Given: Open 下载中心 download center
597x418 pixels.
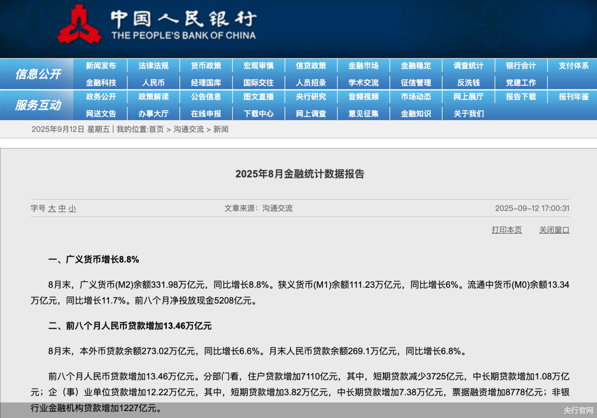Looking at the screenshot, I should pyautogui.click(x=258, y=114).
